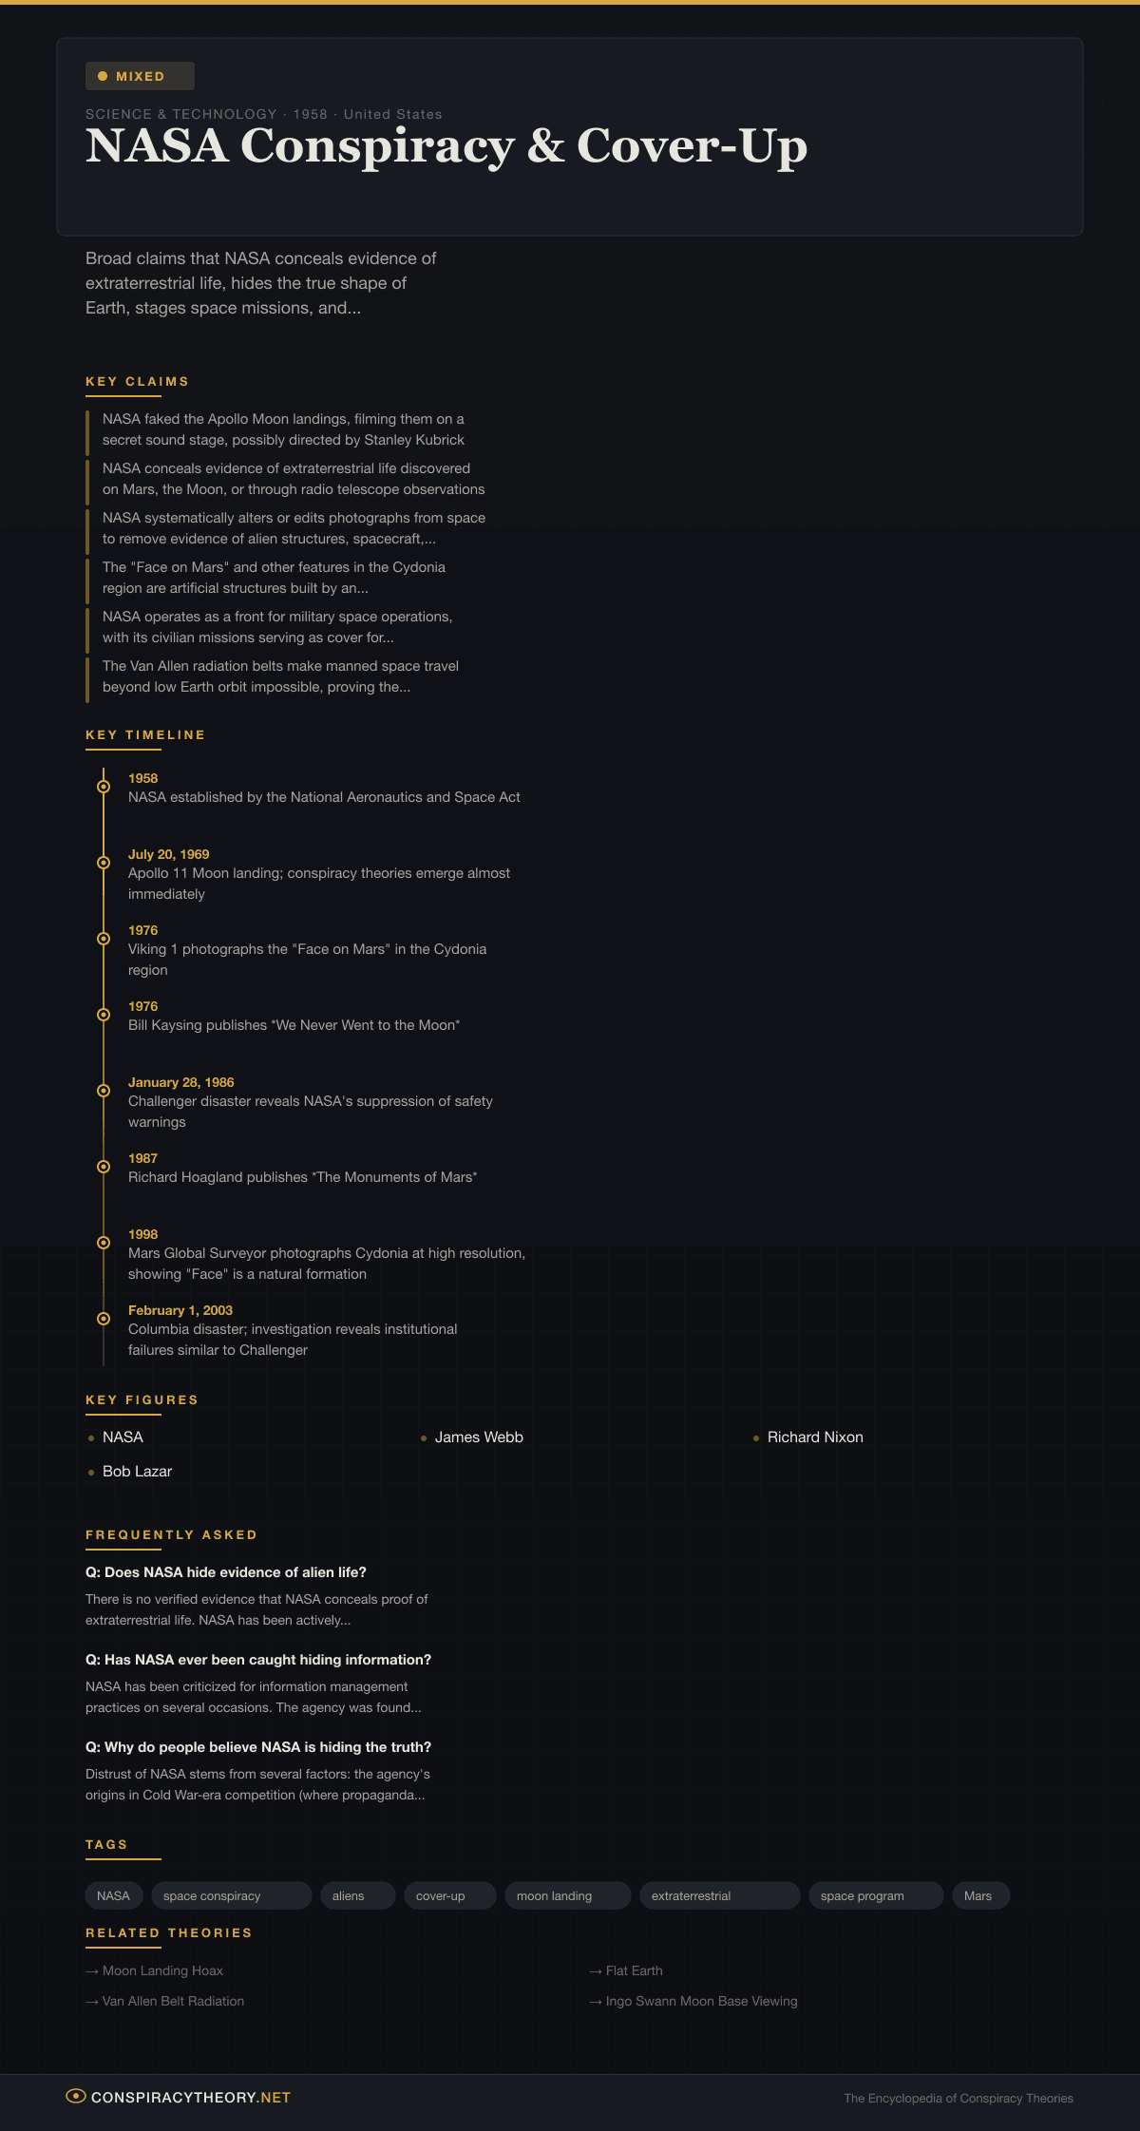Go to Van Allen Belt Radiation theory

coord(173,2001)
